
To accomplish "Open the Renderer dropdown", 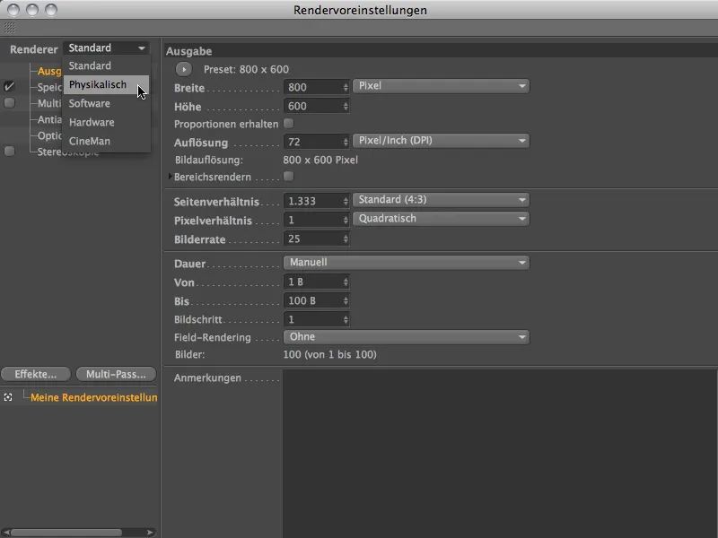I will point(107,48).
